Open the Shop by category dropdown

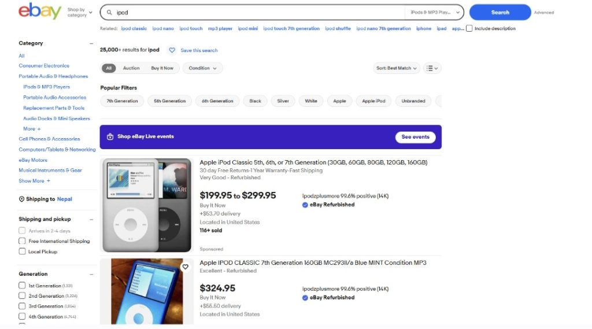point(79,12)
